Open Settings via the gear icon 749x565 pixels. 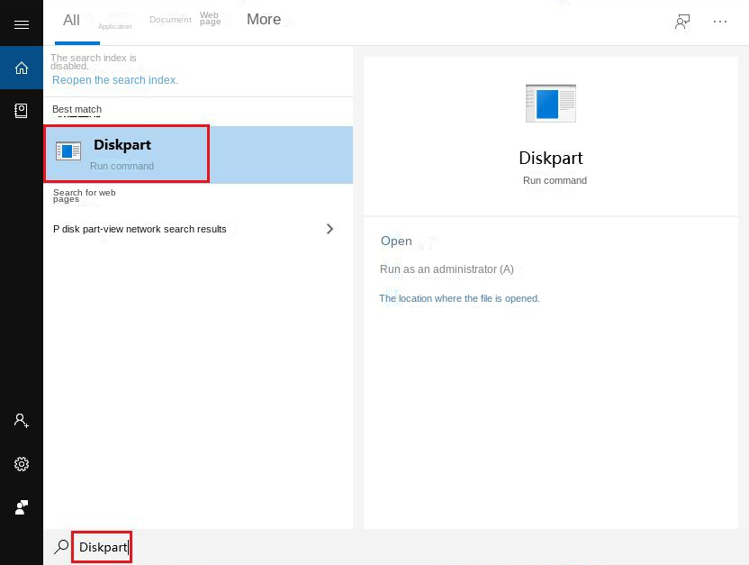[x=21, y=464]
